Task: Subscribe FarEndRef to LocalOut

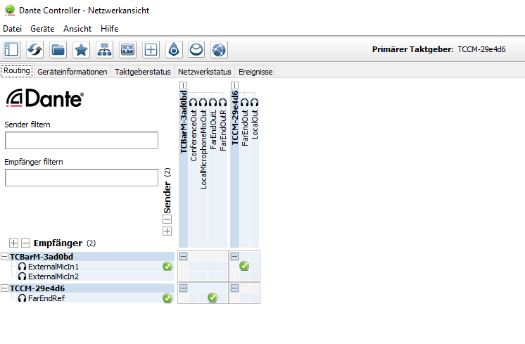Action: click(x=255, y=298)
